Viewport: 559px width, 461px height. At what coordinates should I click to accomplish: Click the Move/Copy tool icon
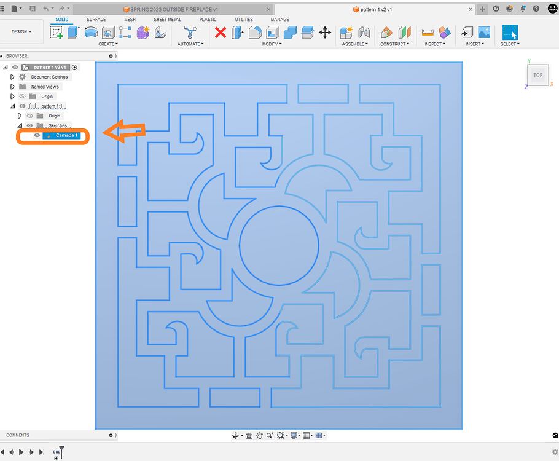click(x=325, y=32)
